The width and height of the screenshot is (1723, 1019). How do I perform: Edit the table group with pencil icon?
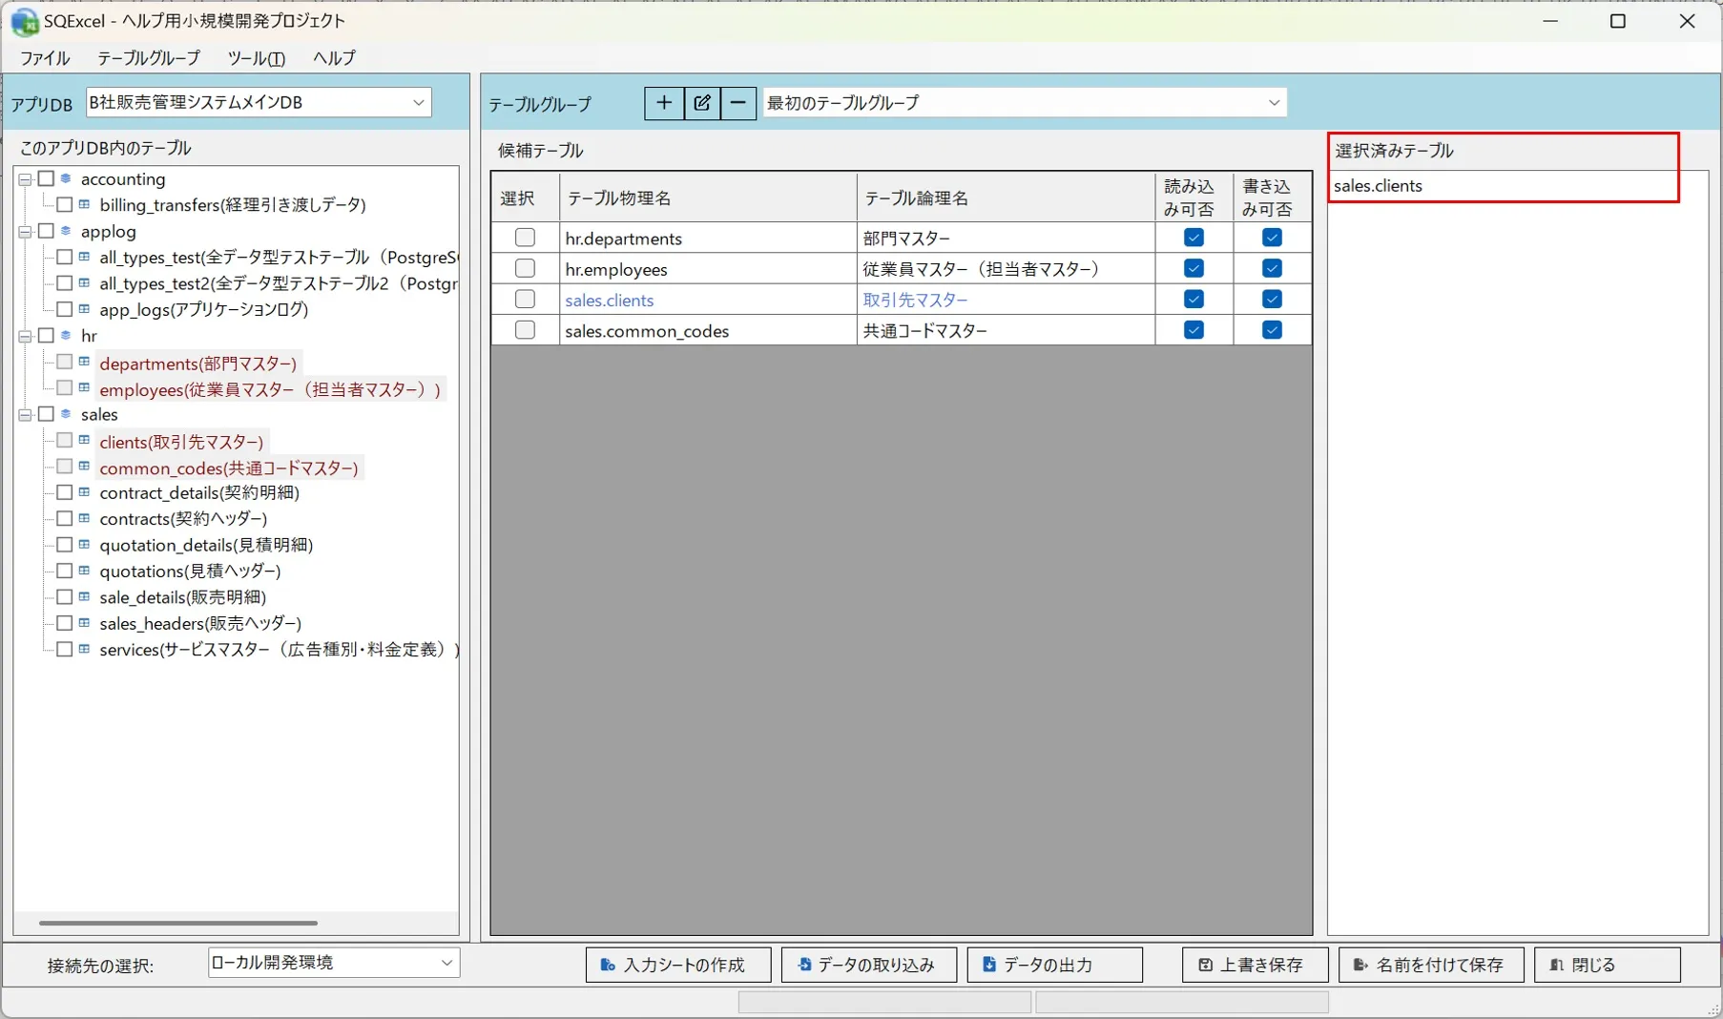point(702,103)
